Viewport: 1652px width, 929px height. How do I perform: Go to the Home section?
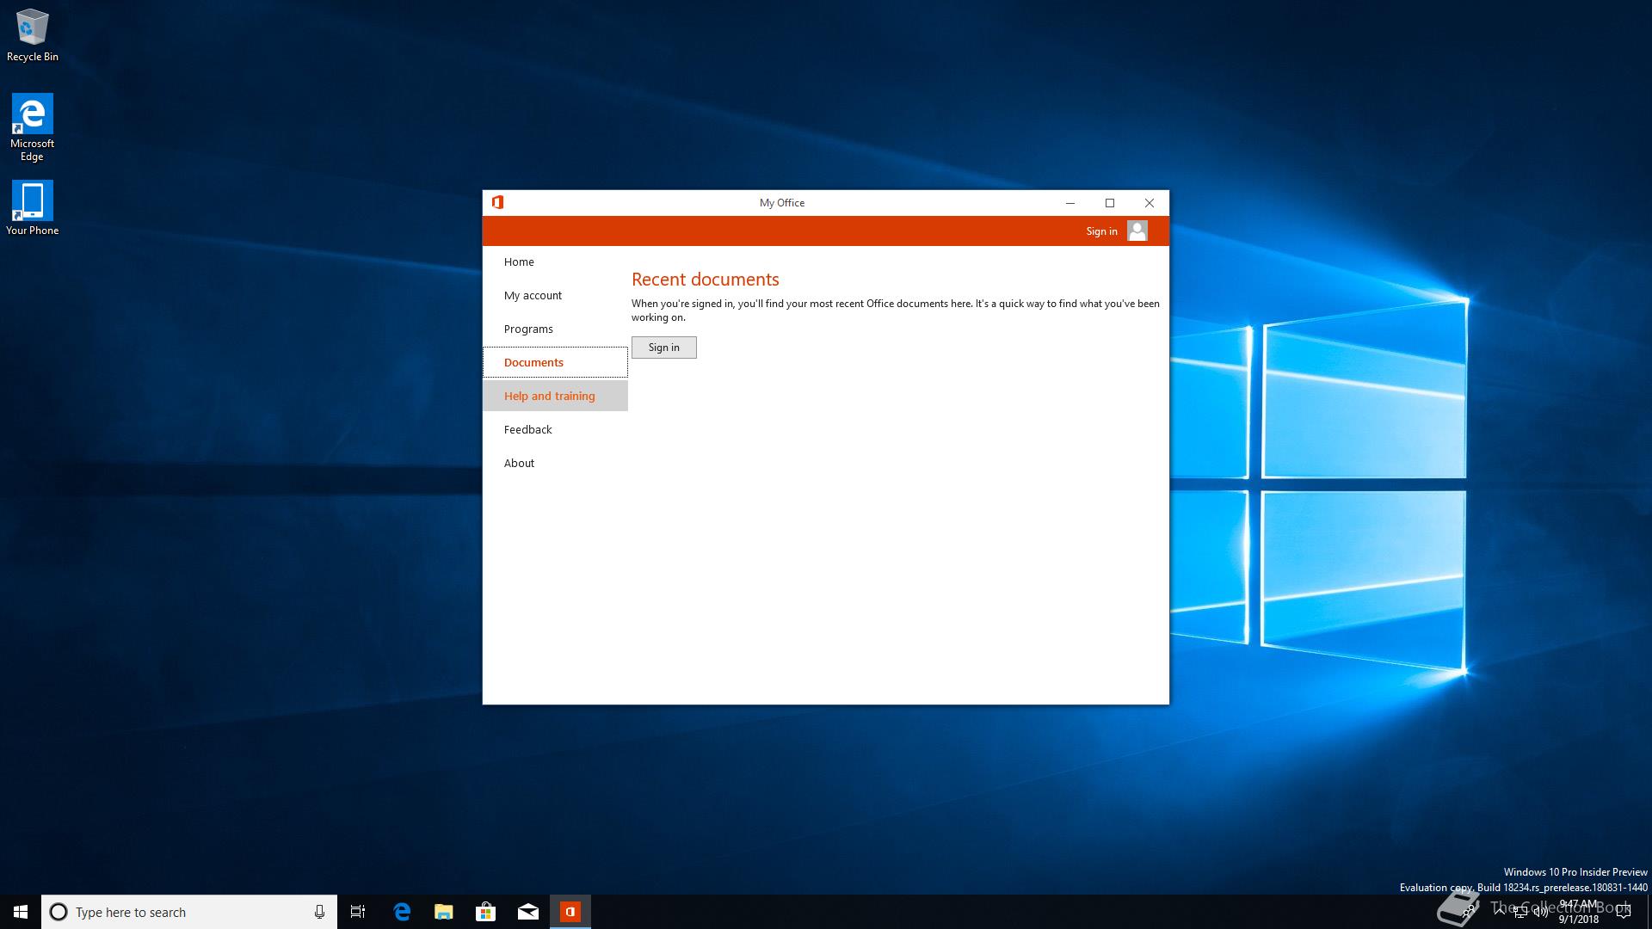click(x=519, y=262)
